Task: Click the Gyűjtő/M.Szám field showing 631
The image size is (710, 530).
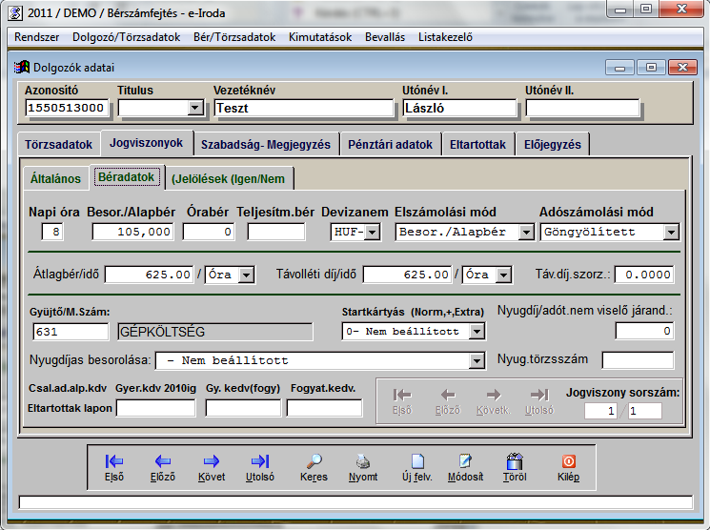Action: [x=71, y=332]
